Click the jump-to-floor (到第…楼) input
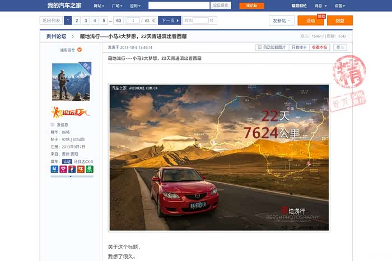 click(200, 21)
